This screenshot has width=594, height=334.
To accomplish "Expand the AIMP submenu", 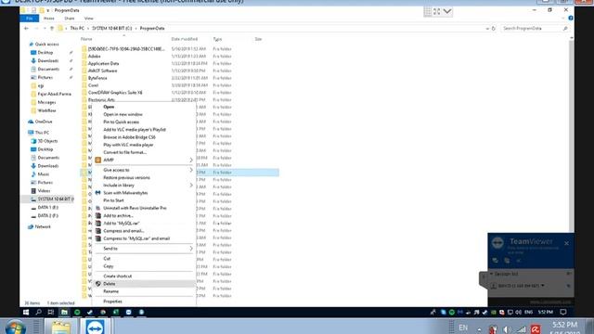I will (144, 160).
